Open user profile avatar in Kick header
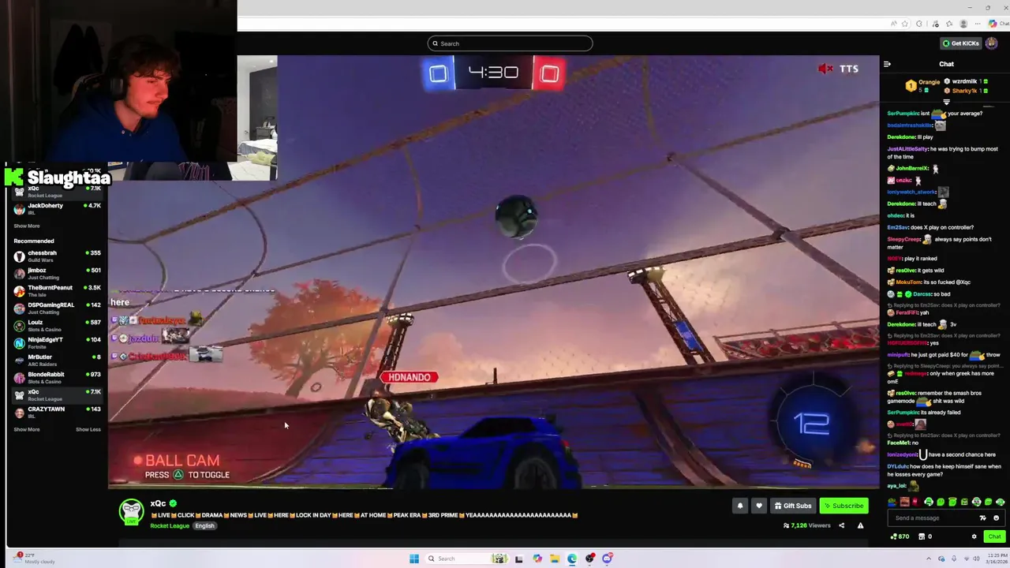Screen dimensions: 1010x568 pyautogui.click(x=992, y=43)
